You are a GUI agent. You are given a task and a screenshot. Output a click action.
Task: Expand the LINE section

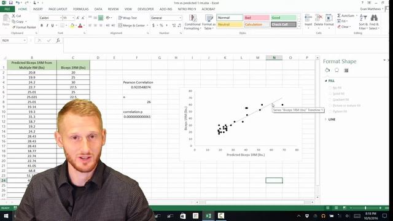(x=326, y=120)
